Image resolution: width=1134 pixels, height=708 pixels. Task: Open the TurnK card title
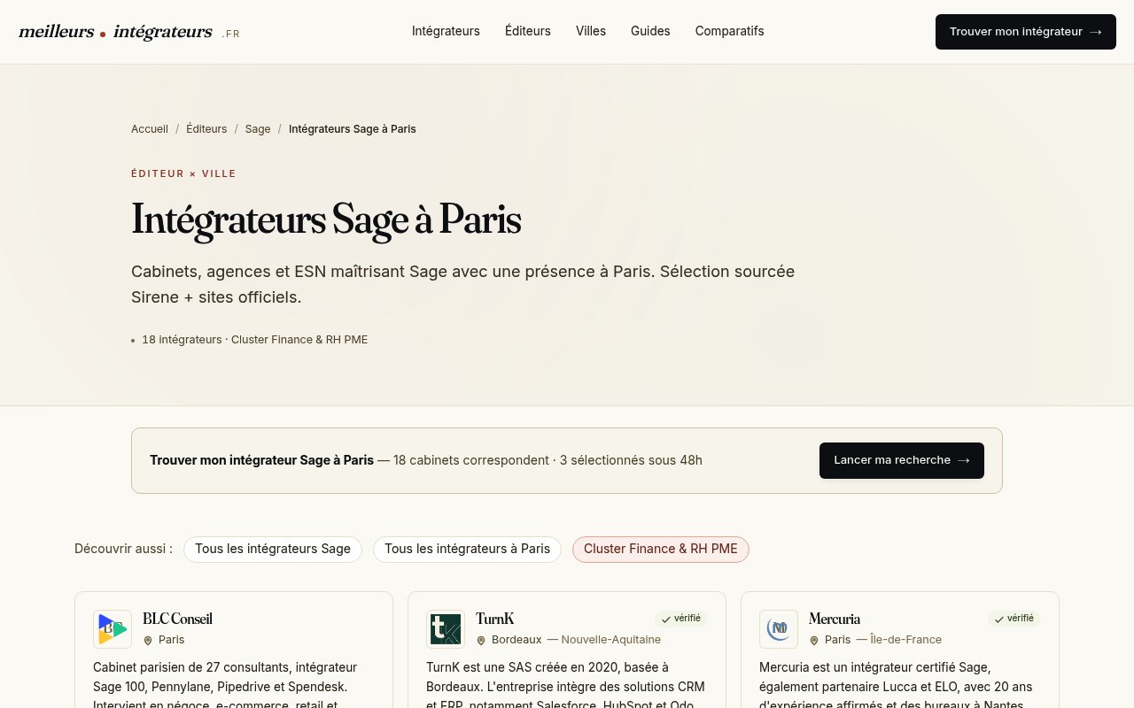(x=494, y=619)
